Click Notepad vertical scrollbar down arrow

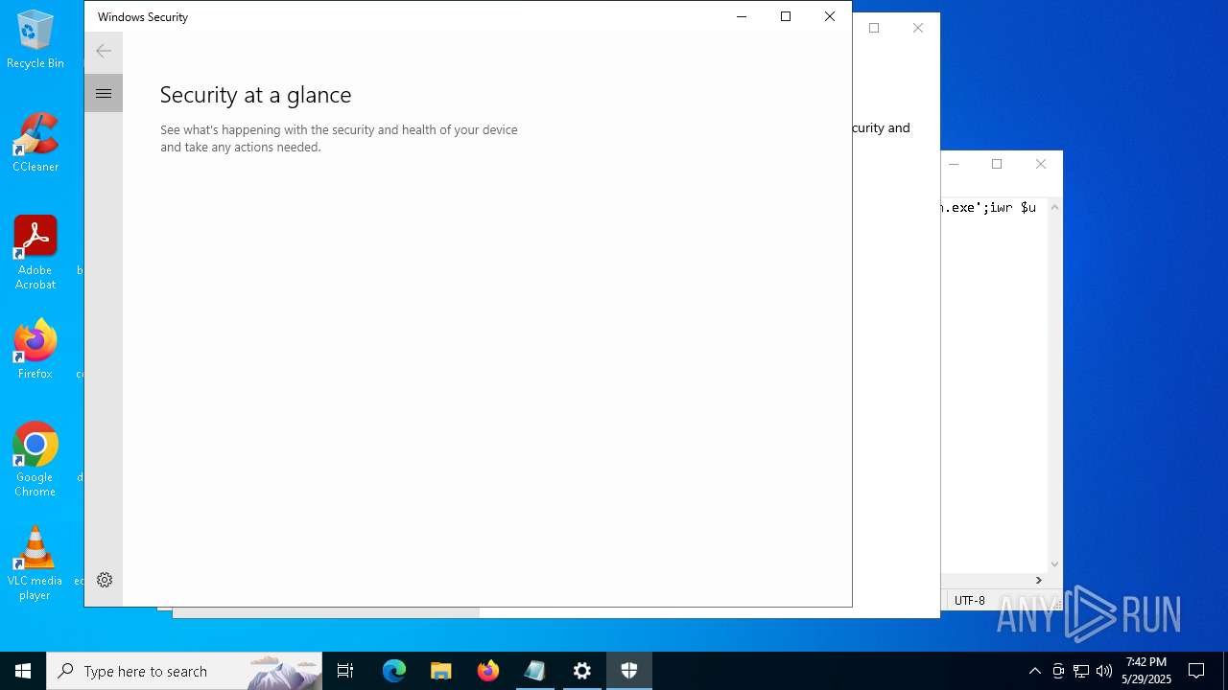1054,565
